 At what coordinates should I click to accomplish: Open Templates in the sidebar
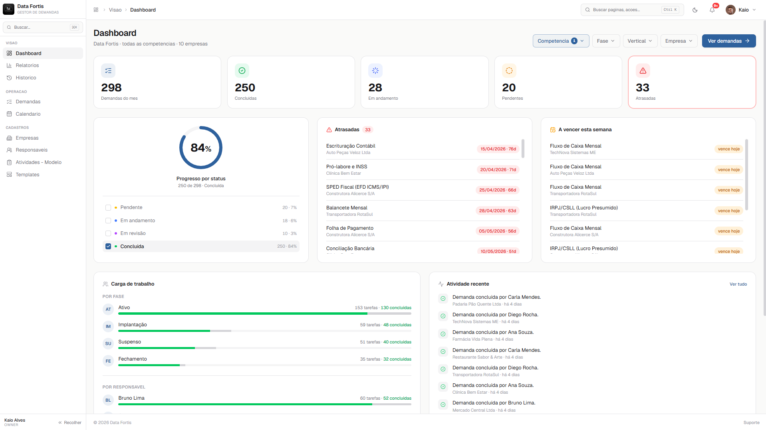[43, 175]
